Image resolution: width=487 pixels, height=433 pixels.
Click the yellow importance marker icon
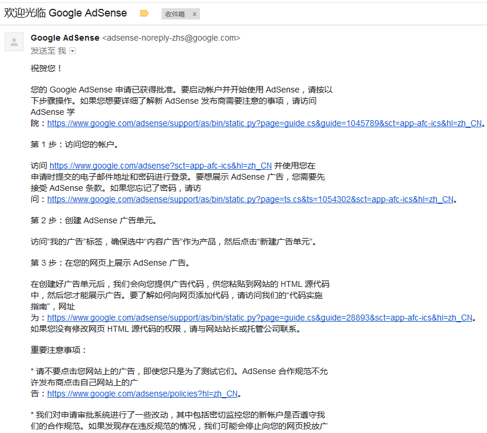point(144,14)
